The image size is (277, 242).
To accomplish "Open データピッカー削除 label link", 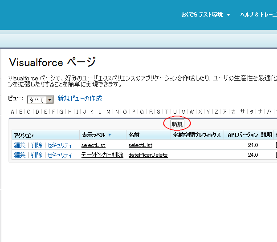I will pyautogui.click(x=102, y=155).
